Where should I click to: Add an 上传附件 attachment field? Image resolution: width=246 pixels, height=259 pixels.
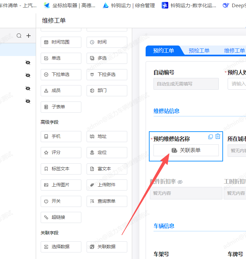[107, 185]
